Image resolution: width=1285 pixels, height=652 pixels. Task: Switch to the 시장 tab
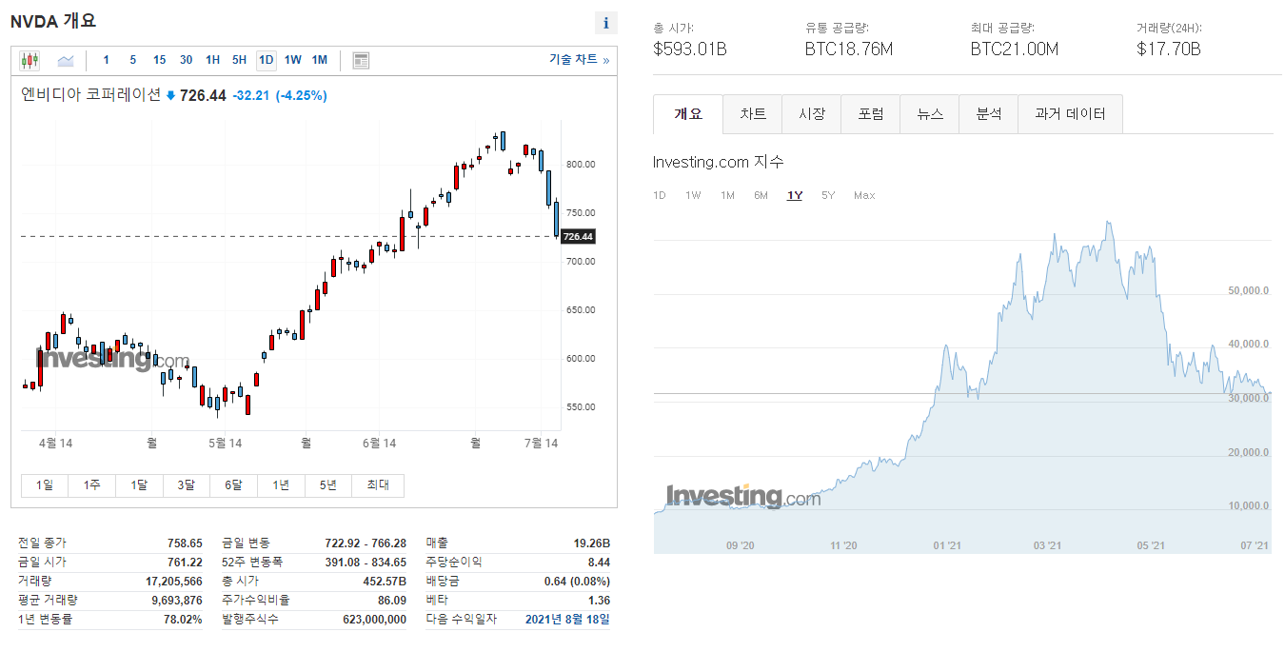[x=812, y=114]
